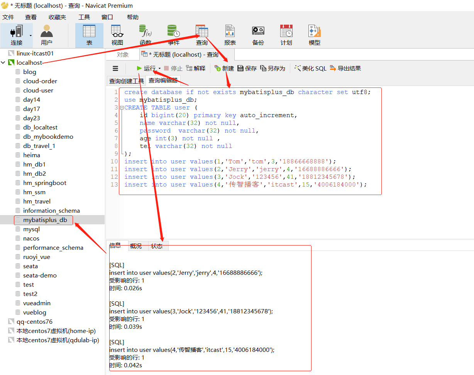Click SQL editor line 13 insert statement
The image size is (474, 375).
point(245,185)
